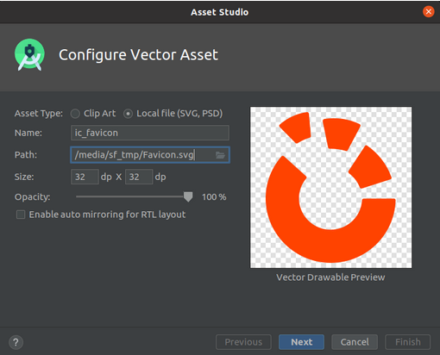The height and width of the screenshot is (355, 440).
Task: Open the help question mark button
Action: point(16,342)
